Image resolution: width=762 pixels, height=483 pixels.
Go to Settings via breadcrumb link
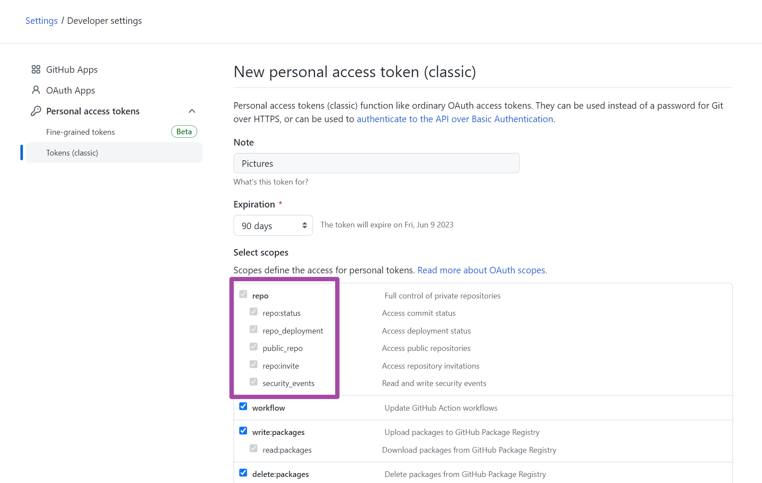pyautogui.click(x=41, y=21)
